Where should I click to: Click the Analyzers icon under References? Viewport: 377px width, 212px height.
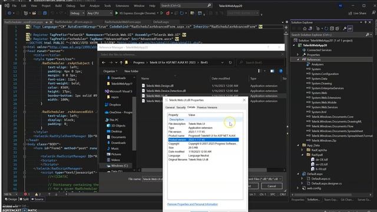click(x=308, y=64)
